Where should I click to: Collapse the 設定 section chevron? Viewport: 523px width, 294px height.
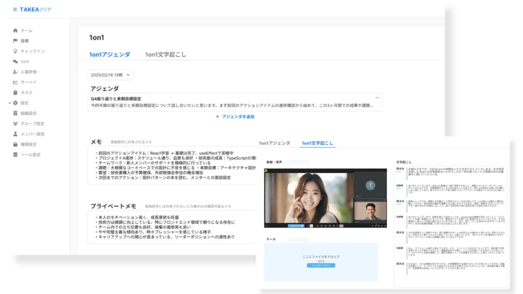(9, 103)
